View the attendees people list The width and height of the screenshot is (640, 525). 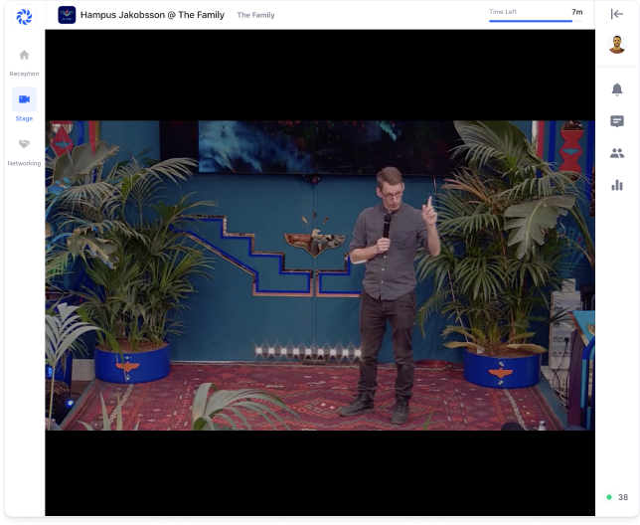(617, 153)
